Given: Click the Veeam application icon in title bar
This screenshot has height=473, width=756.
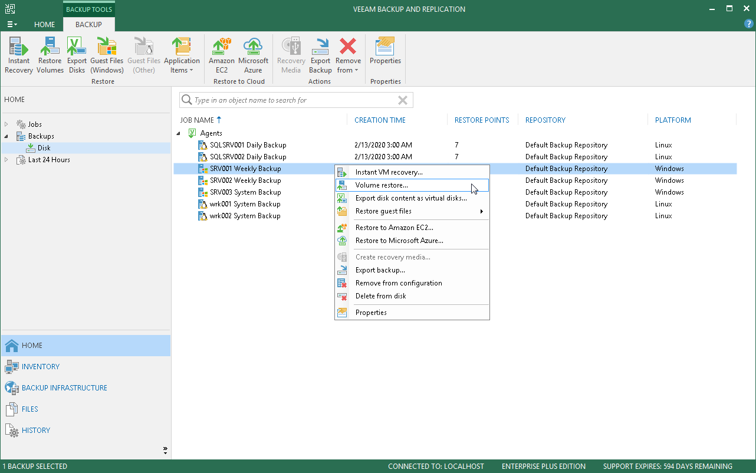Looking at the screenshot, I should 10,9.
